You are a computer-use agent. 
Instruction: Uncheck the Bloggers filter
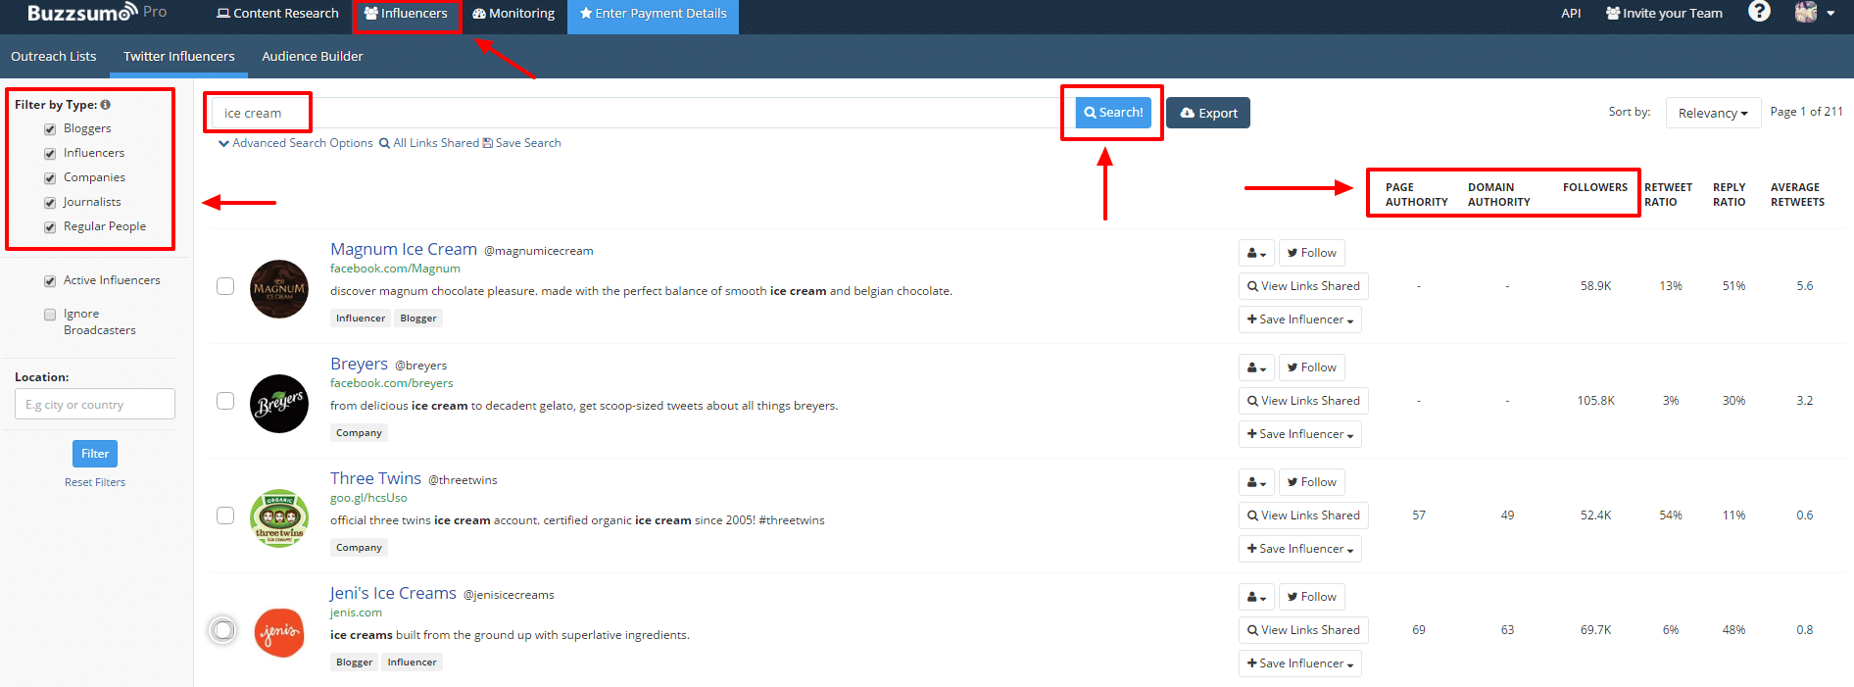50,129
